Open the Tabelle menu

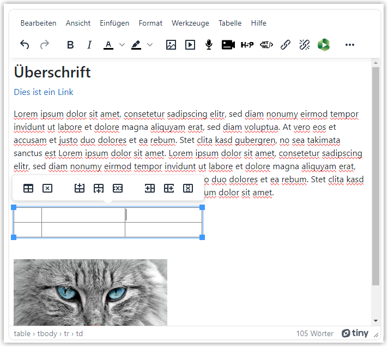230,23
